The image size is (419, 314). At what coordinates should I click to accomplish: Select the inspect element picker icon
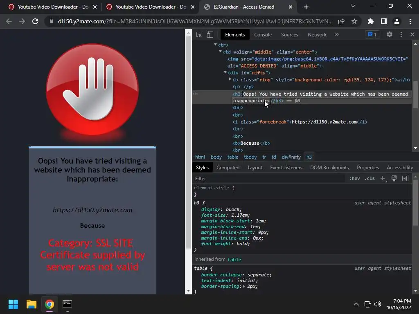pyautogui.click(x=199, y=34)
